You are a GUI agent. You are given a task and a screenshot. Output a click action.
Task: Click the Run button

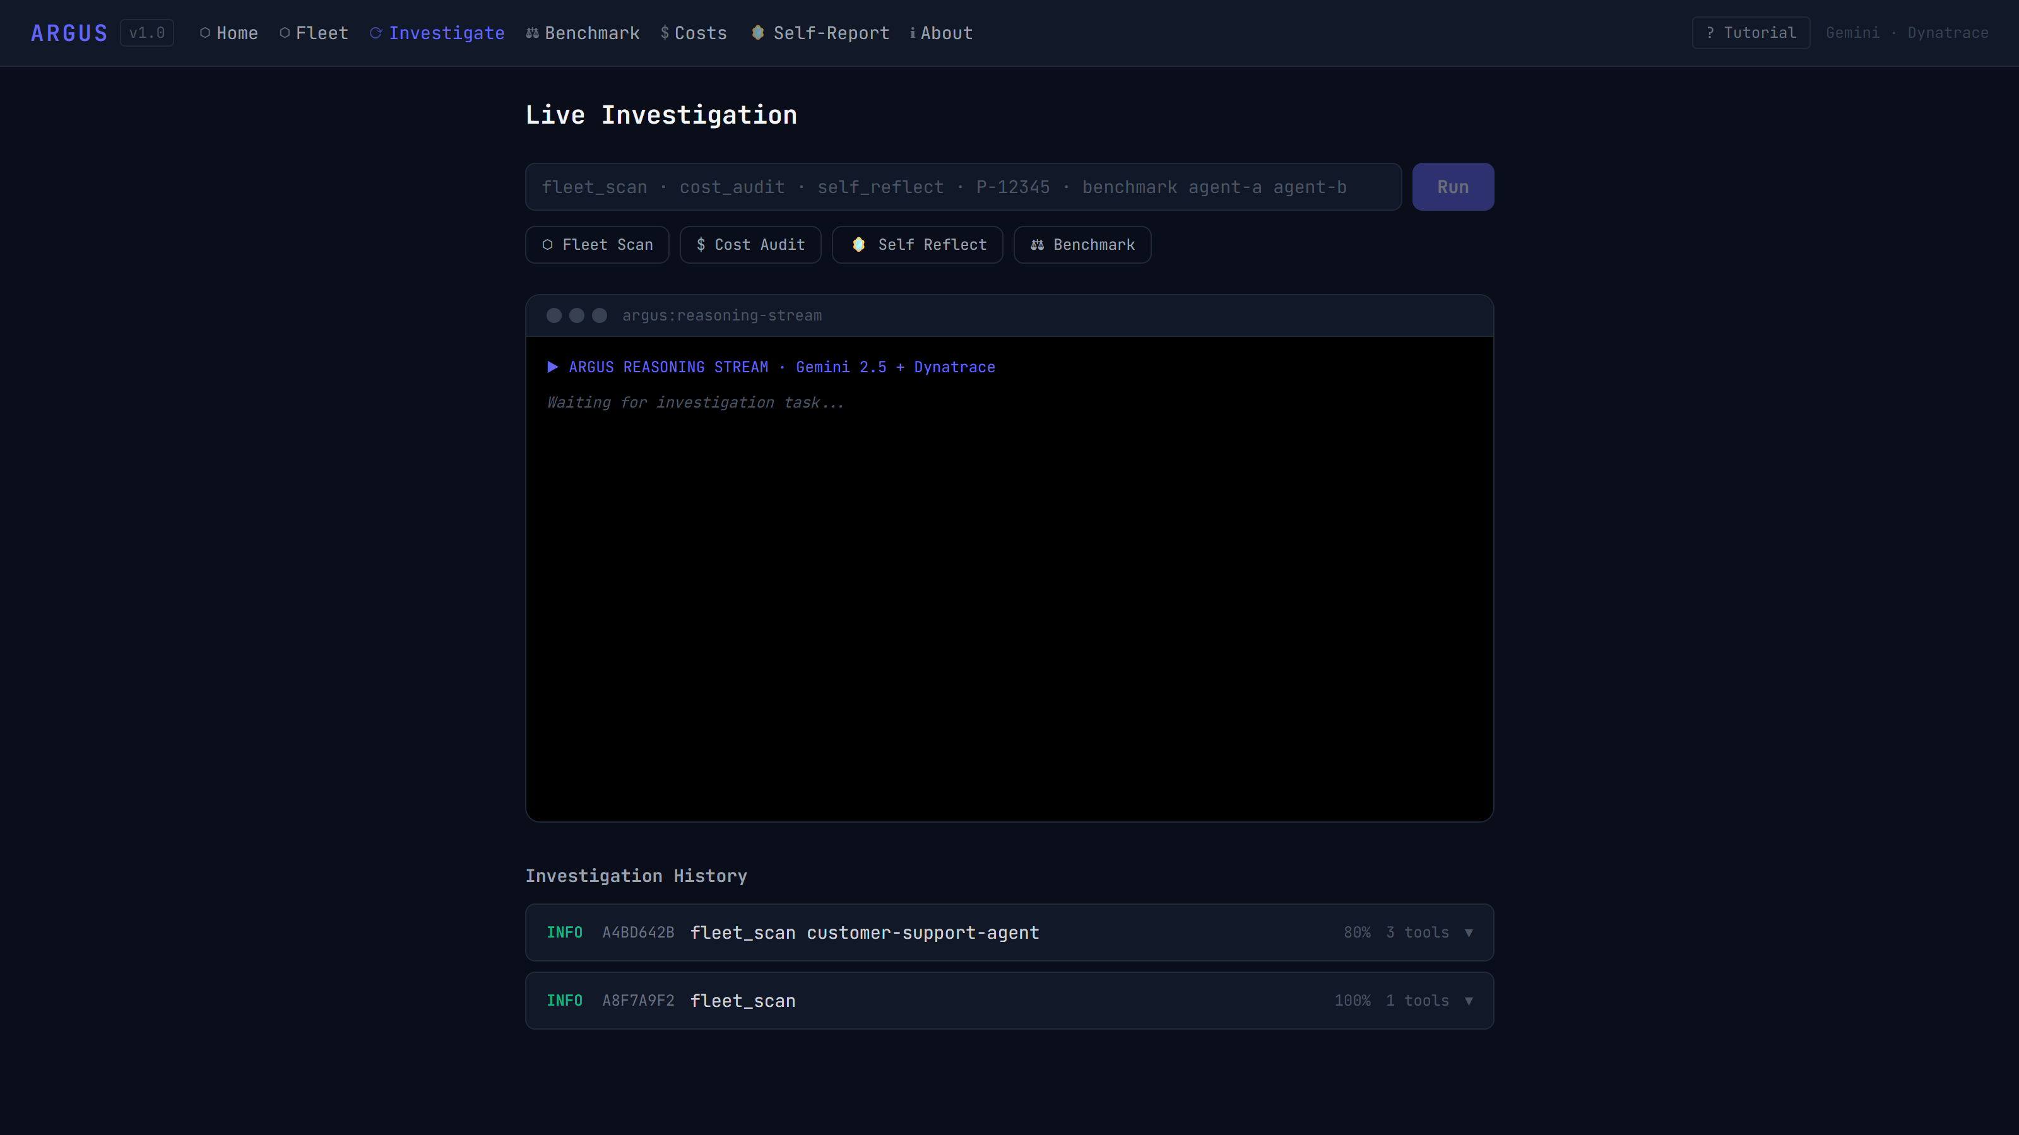point(1452,186)
